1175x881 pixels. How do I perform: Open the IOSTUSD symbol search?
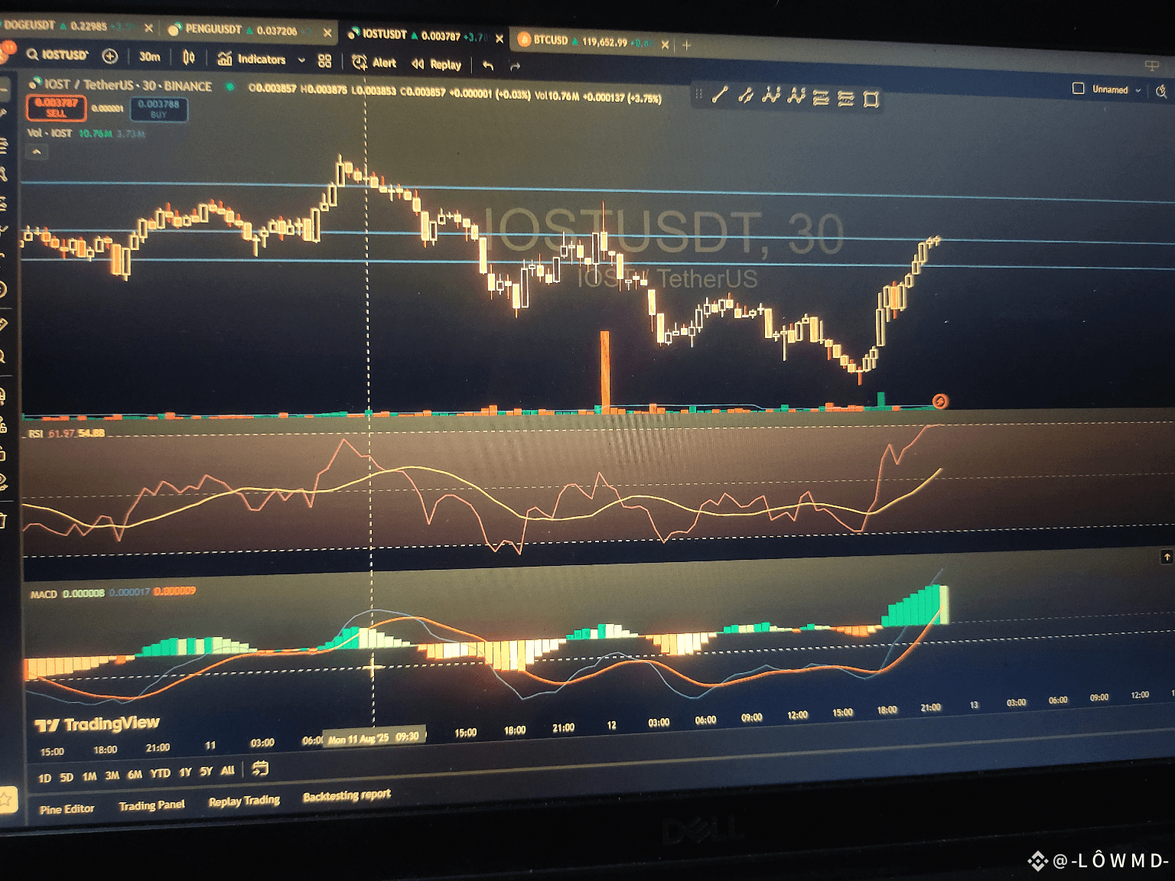coord(58,55)
